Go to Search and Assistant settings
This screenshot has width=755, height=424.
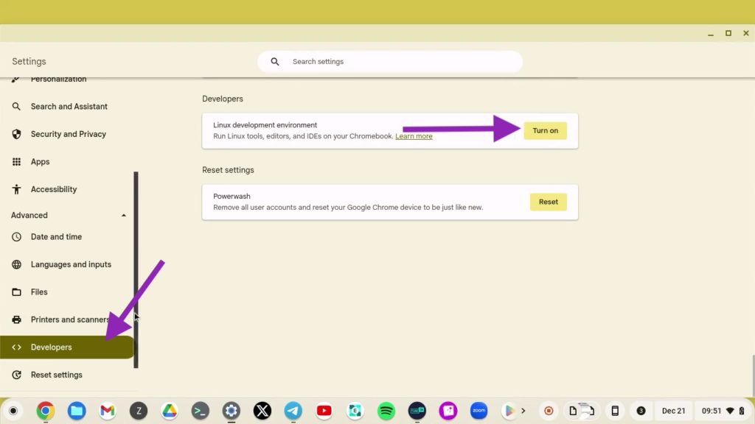click(67, 106)
